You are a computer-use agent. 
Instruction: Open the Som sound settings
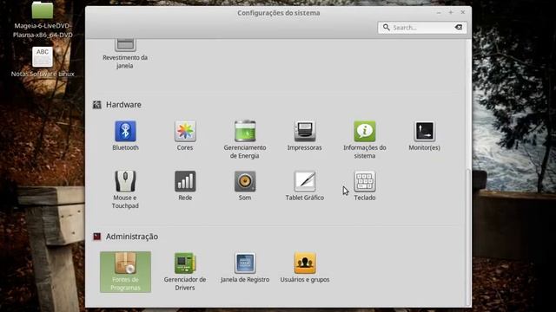pyautogui.click(x=245, y=185)
